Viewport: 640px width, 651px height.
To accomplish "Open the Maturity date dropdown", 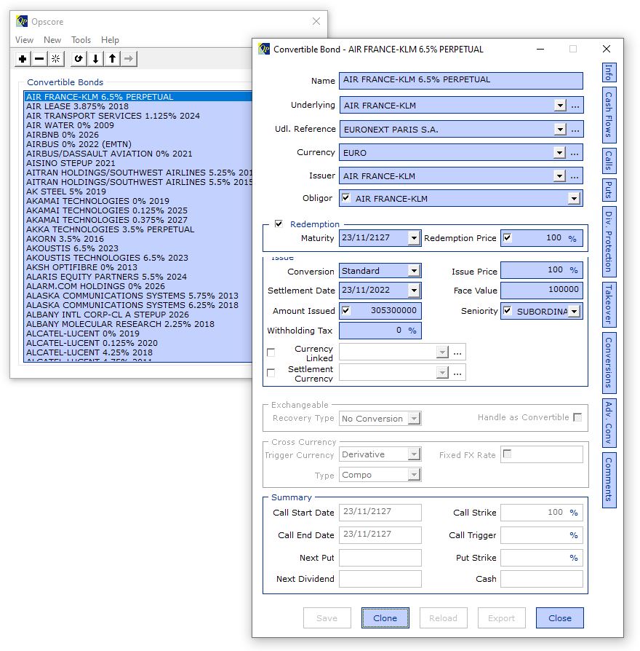I will [414, 238].
